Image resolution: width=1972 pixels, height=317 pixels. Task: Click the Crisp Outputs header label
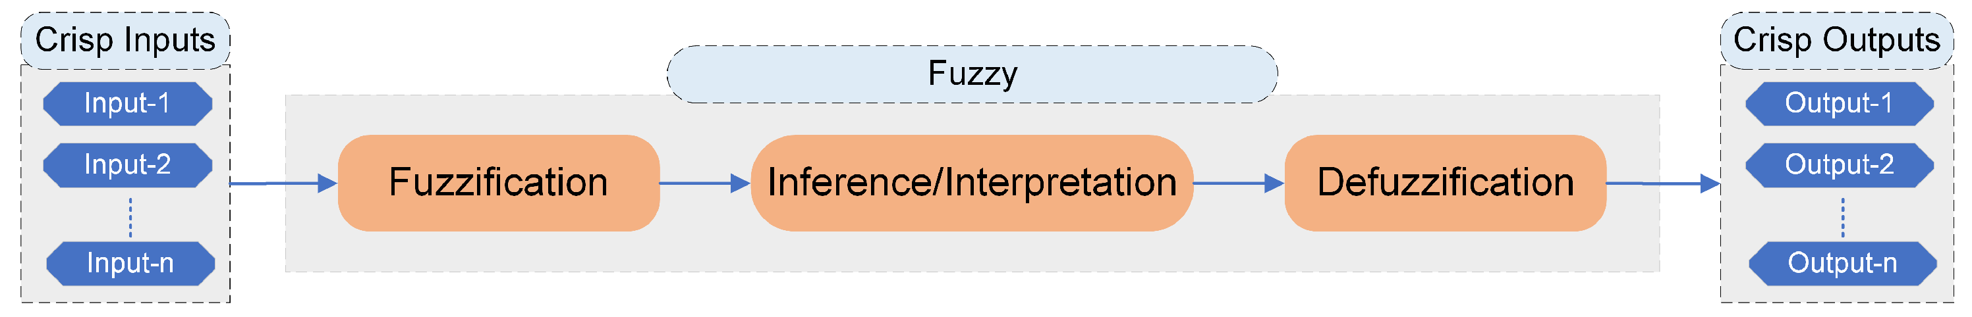click(x=1836, y=39)
